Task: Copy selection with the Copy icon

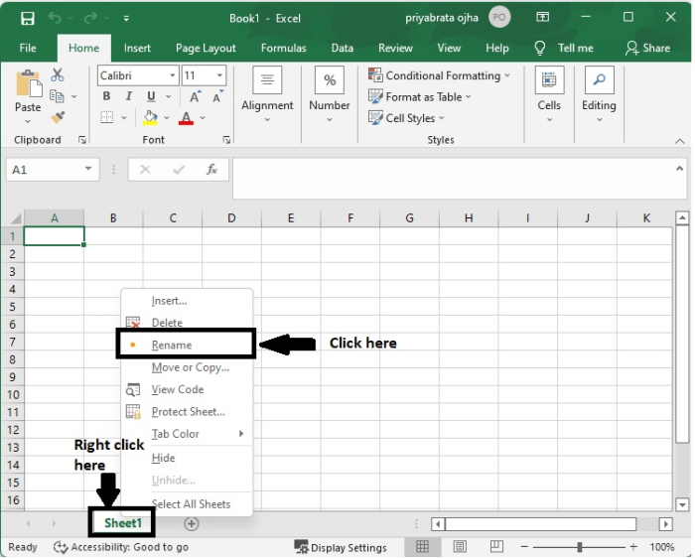Action: pyautogui.click(x=57, y=95)
